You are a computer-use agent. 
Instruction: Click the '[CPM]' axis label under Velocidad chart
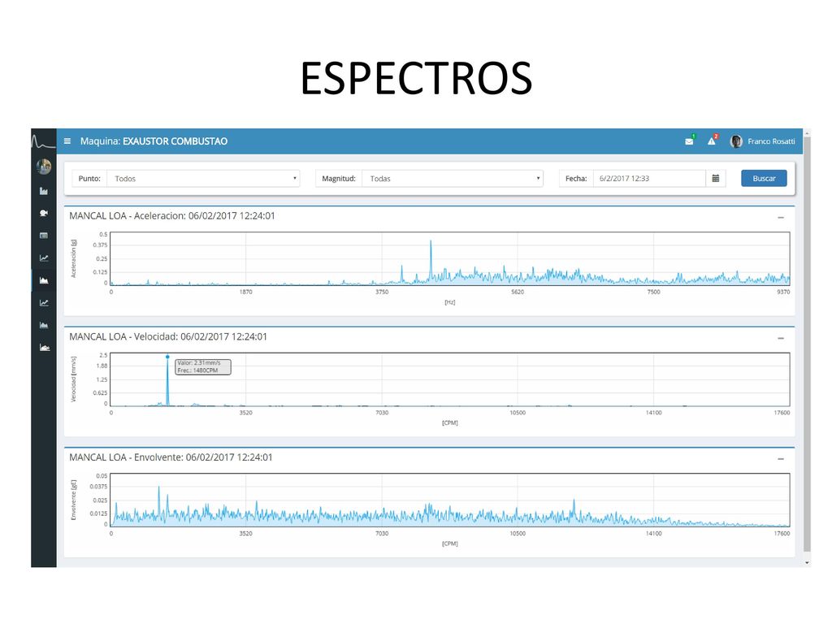click(450, 422)
